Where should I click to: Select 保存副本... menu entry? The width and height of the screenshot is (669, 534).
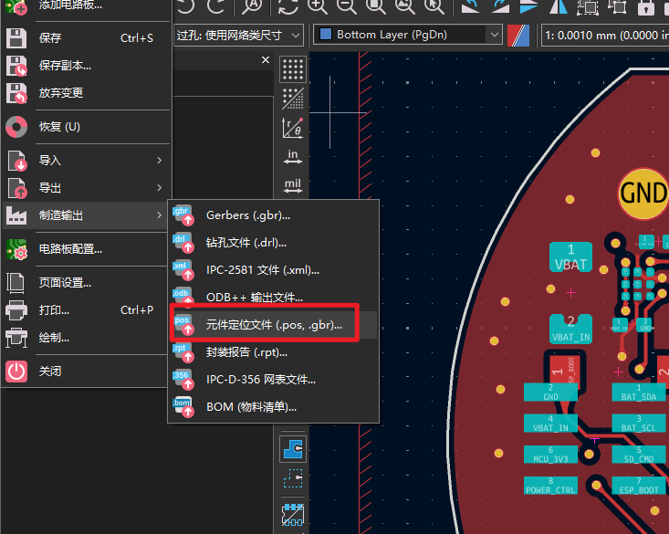pos(85,66)
